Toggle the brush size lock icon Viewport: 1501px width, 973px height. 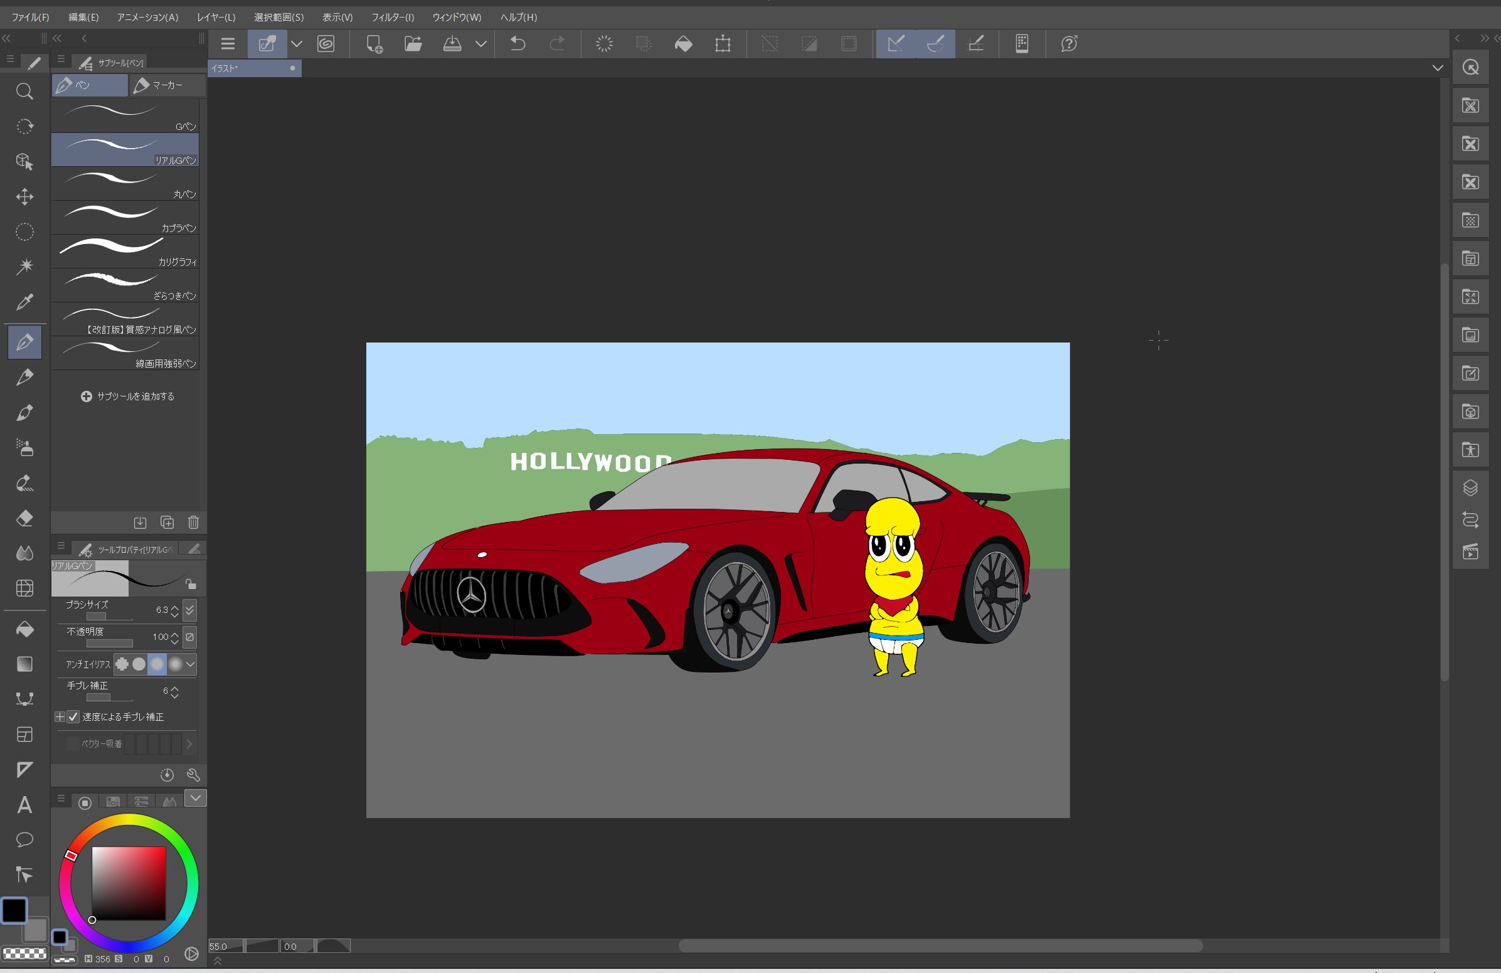coord(191,584)
